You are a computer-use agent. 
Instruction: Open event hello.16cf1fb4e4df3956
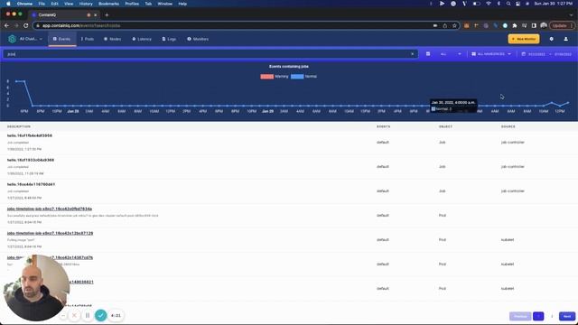point(30,135)
